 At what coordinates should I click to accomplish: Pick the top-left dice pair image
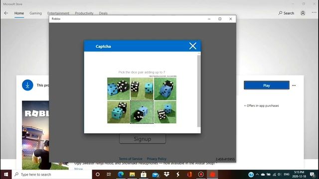coord(119,89)
